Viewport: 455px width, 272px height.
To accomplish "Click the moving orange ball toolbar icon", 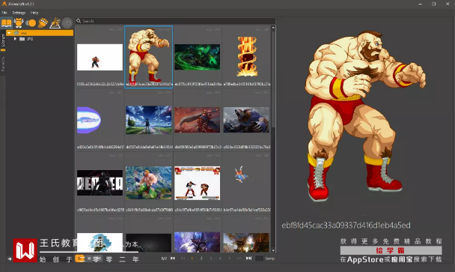I will coord(31,22).
